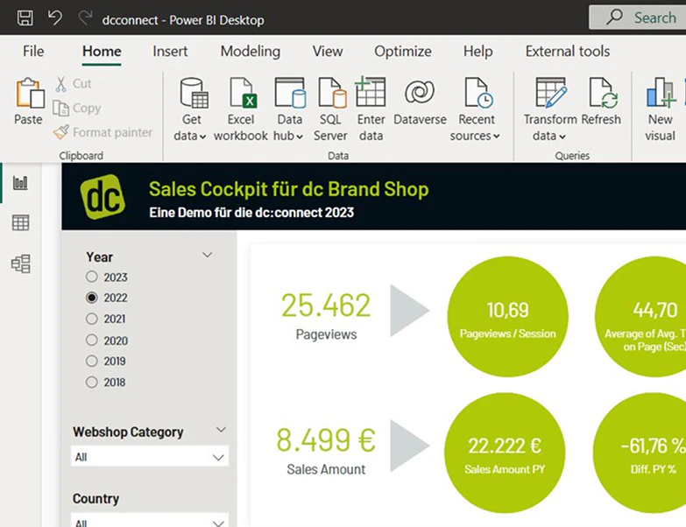Add a New visual

coord(661,109)
